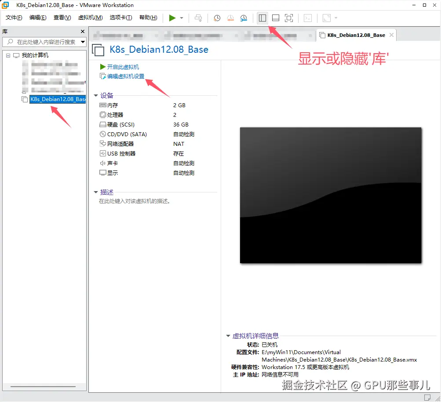Click the memory chip icon
The height and width of the screenshot is (402, 441).
[102, 105]
